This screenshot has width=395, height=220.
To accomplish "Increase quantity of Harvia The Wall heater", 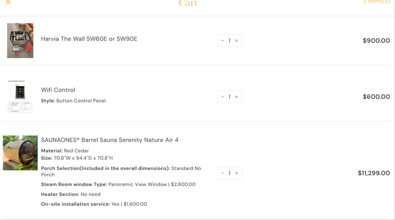I will [236, 41].
